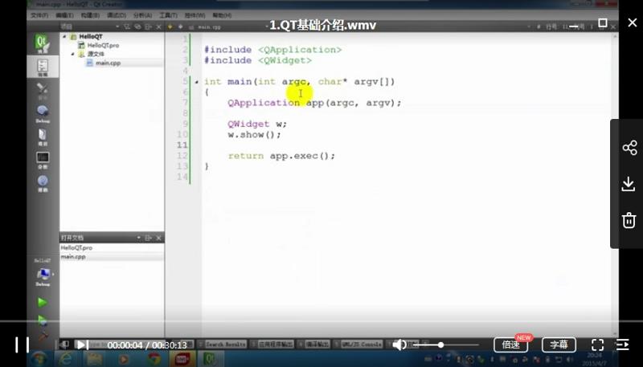Skip to the next video
643x367 pixels.
pyautogui.click(x=81, y=345)
